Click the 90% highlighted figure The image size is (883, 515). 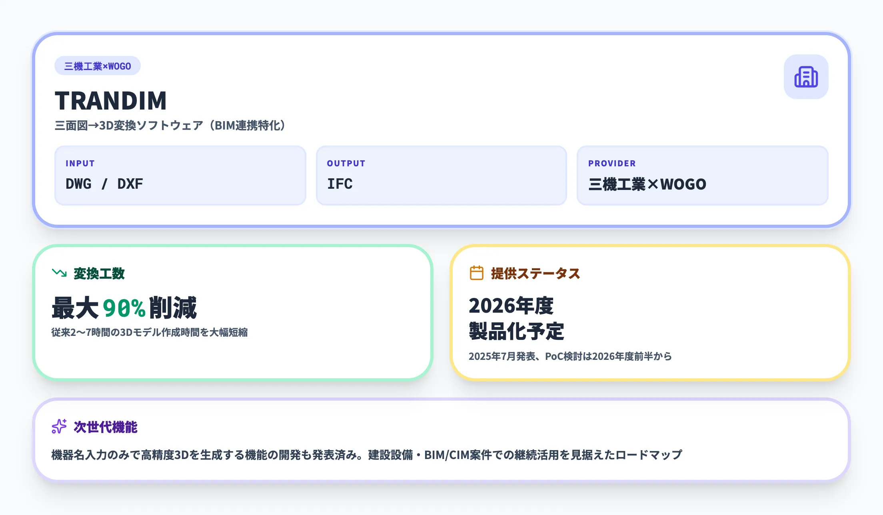pyautogui.click(x=124, y=308)
